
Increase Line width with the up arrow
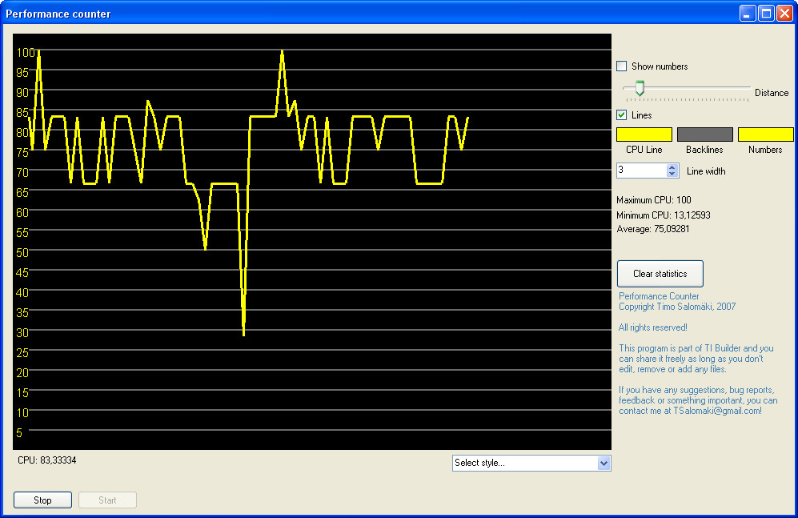(x=672, y=167)
